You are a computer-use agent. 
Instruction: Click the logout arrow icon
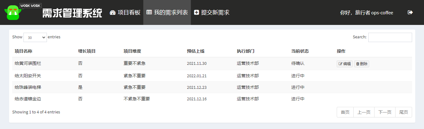pos(410,12)
